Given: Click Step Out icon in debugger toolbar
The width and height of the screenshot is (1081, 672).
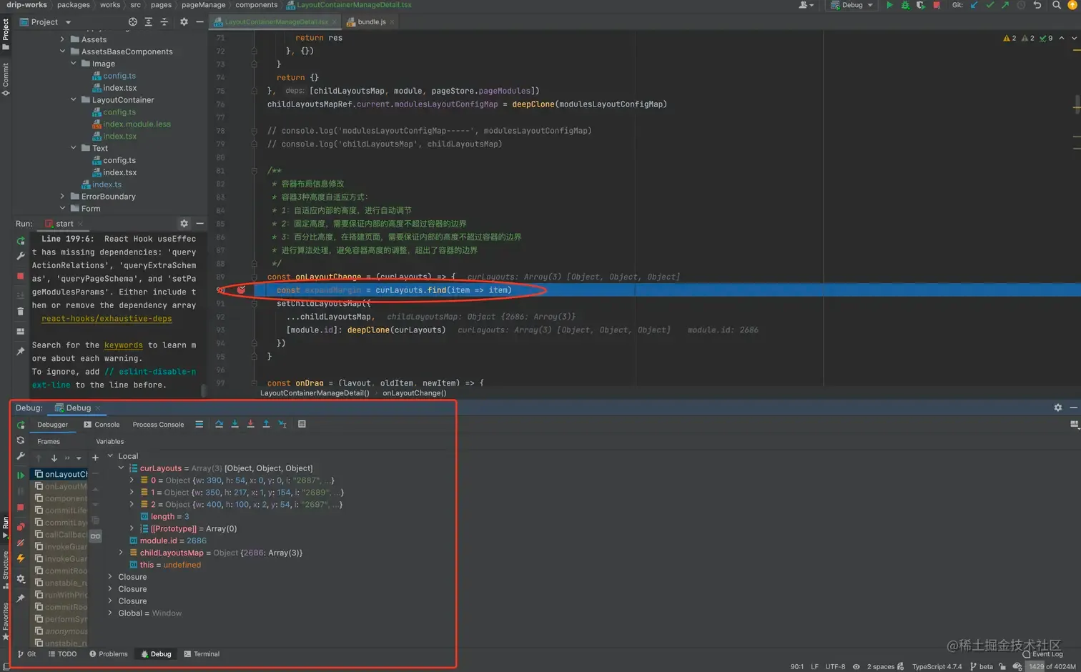Looking at the screenshot, I should [x=266, y=424].
